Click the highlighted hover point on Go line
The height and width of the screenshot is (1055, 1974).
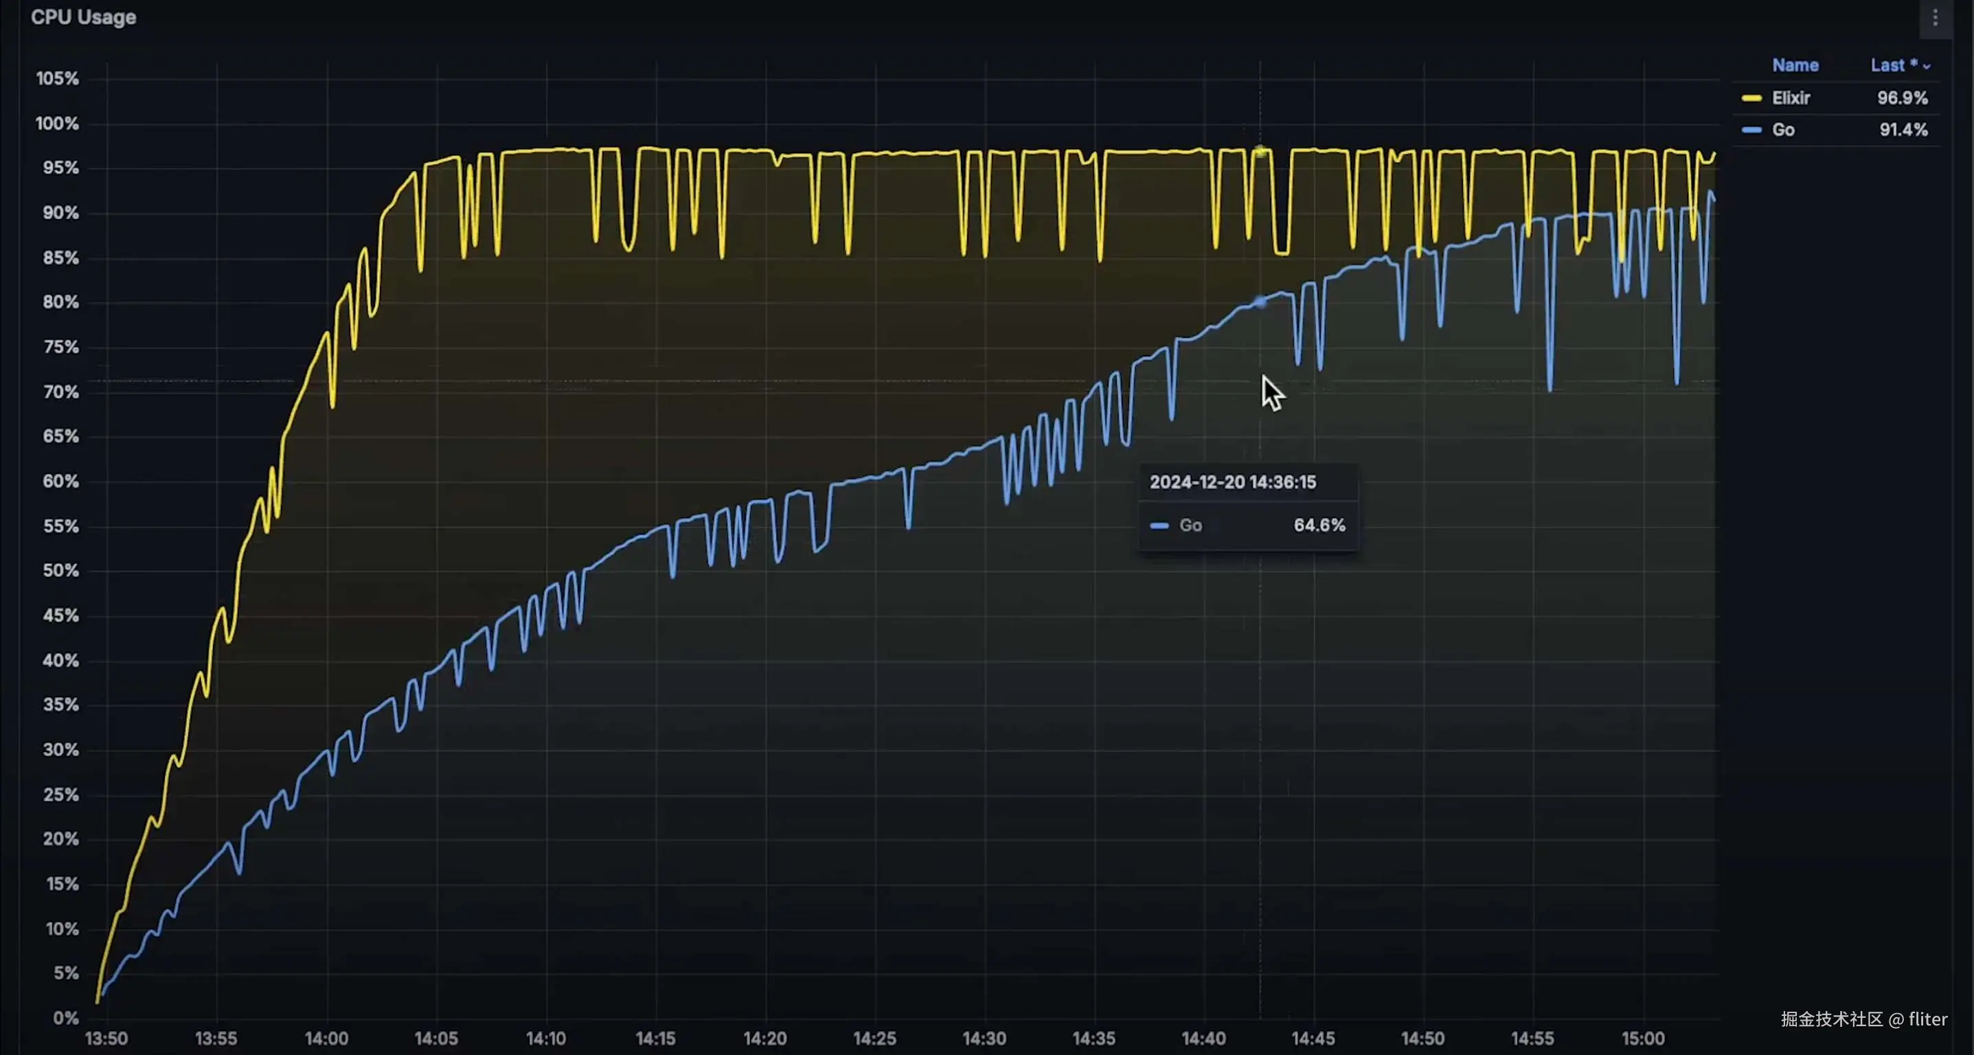click(x=1260, y=303)
